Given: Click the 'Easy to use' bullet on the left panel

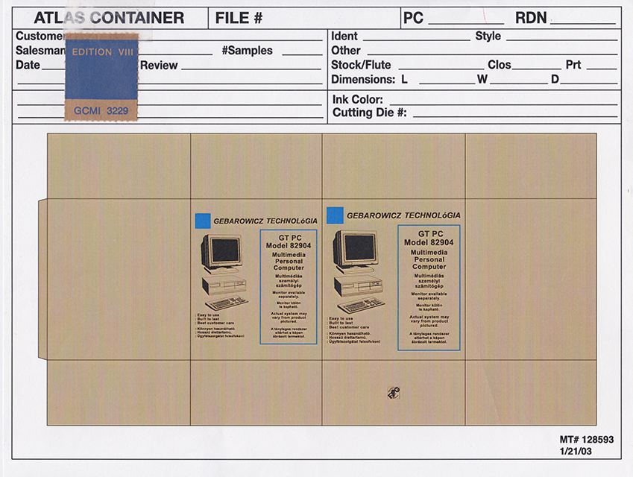Looking at the screenshot, I should 207,315.
